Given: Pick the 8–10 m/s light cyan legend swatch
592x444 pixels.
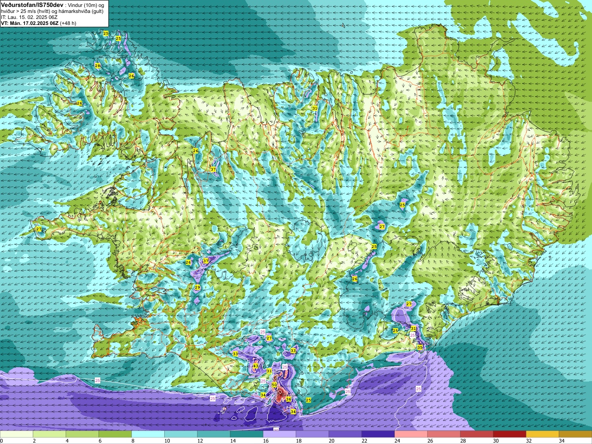Looking at the screenshot, I should pyautogui.click(x=148, y=434).
